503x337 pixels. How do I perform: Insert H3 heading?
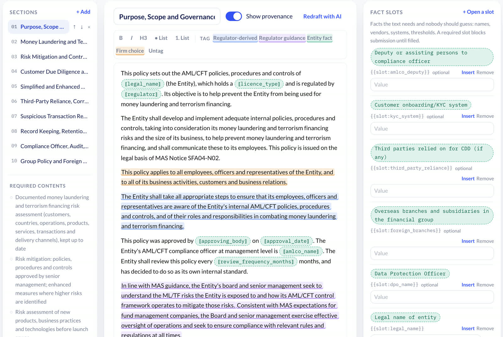[x=143, y=38]
